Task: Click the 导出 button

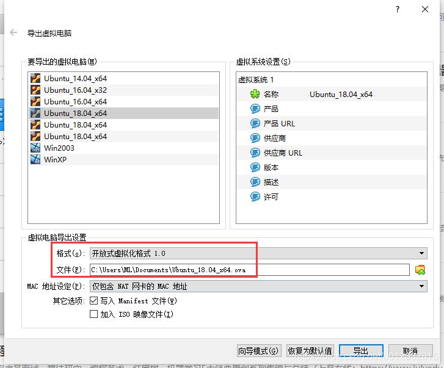Action: click(x=361, y=351)
